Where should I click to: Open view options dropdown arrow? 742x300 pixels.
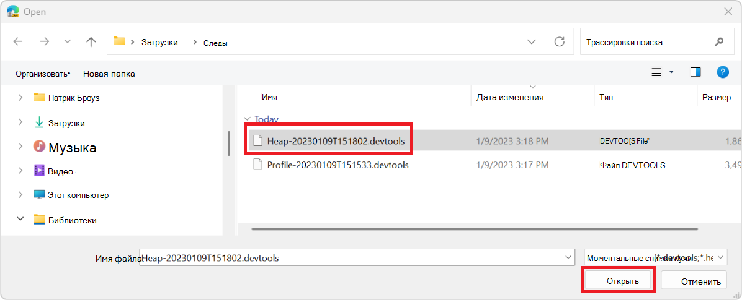(671, 72)
